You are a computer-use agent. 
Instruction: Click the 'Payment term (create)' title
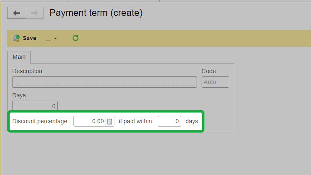(x=96, y=13)
